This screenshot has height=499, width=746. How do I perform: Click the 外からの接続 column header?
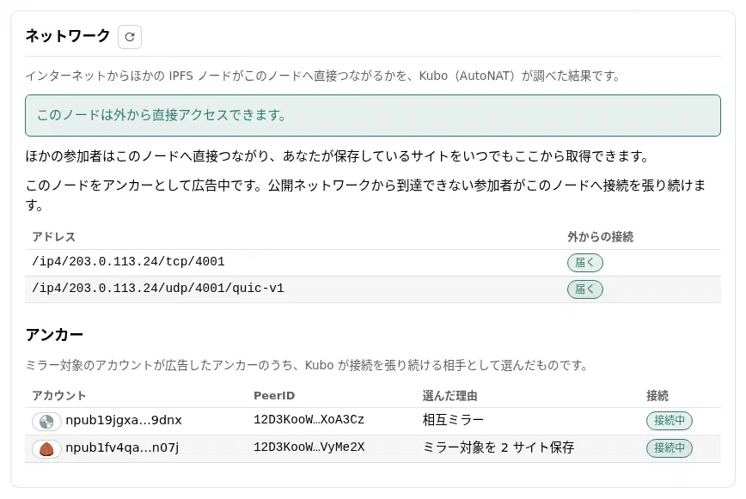tap(600, 237)
